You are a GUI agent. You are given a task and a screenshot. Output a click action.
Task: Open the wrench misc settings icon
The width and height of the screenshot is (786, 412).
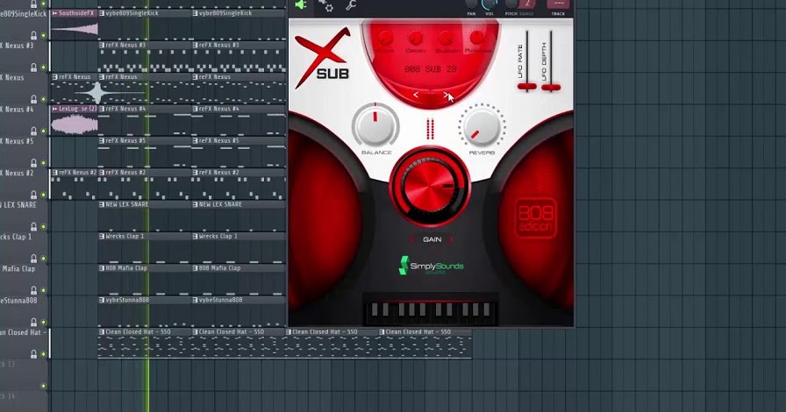click(351, 5)
